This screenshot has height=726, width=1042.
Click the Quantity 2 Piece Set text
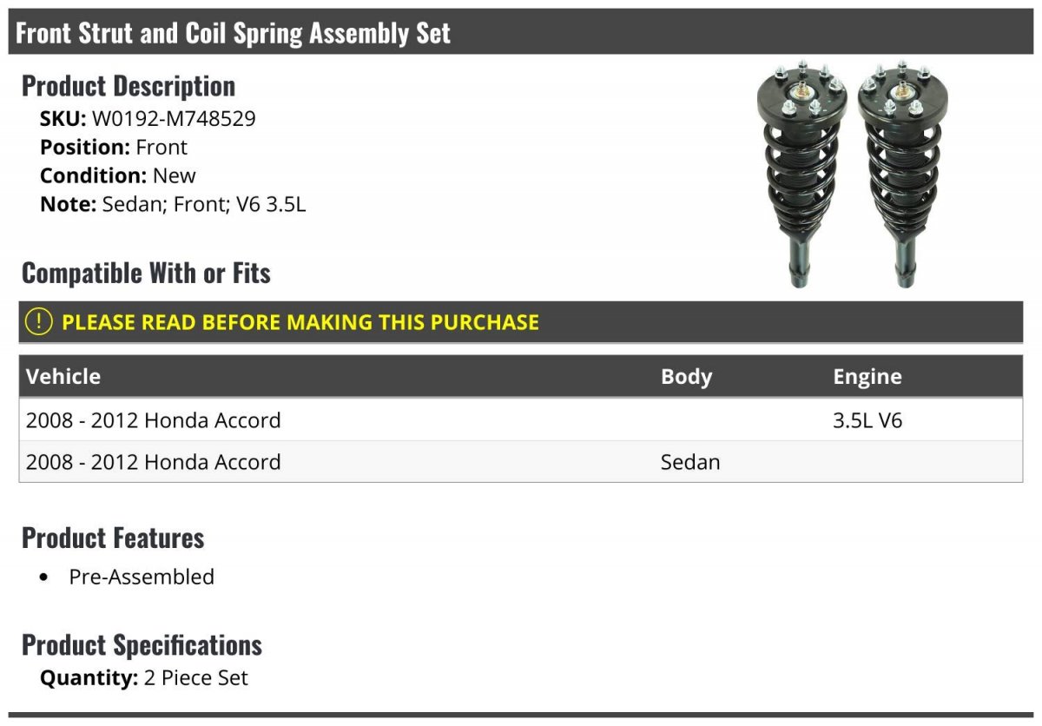(x=144, y=677)
